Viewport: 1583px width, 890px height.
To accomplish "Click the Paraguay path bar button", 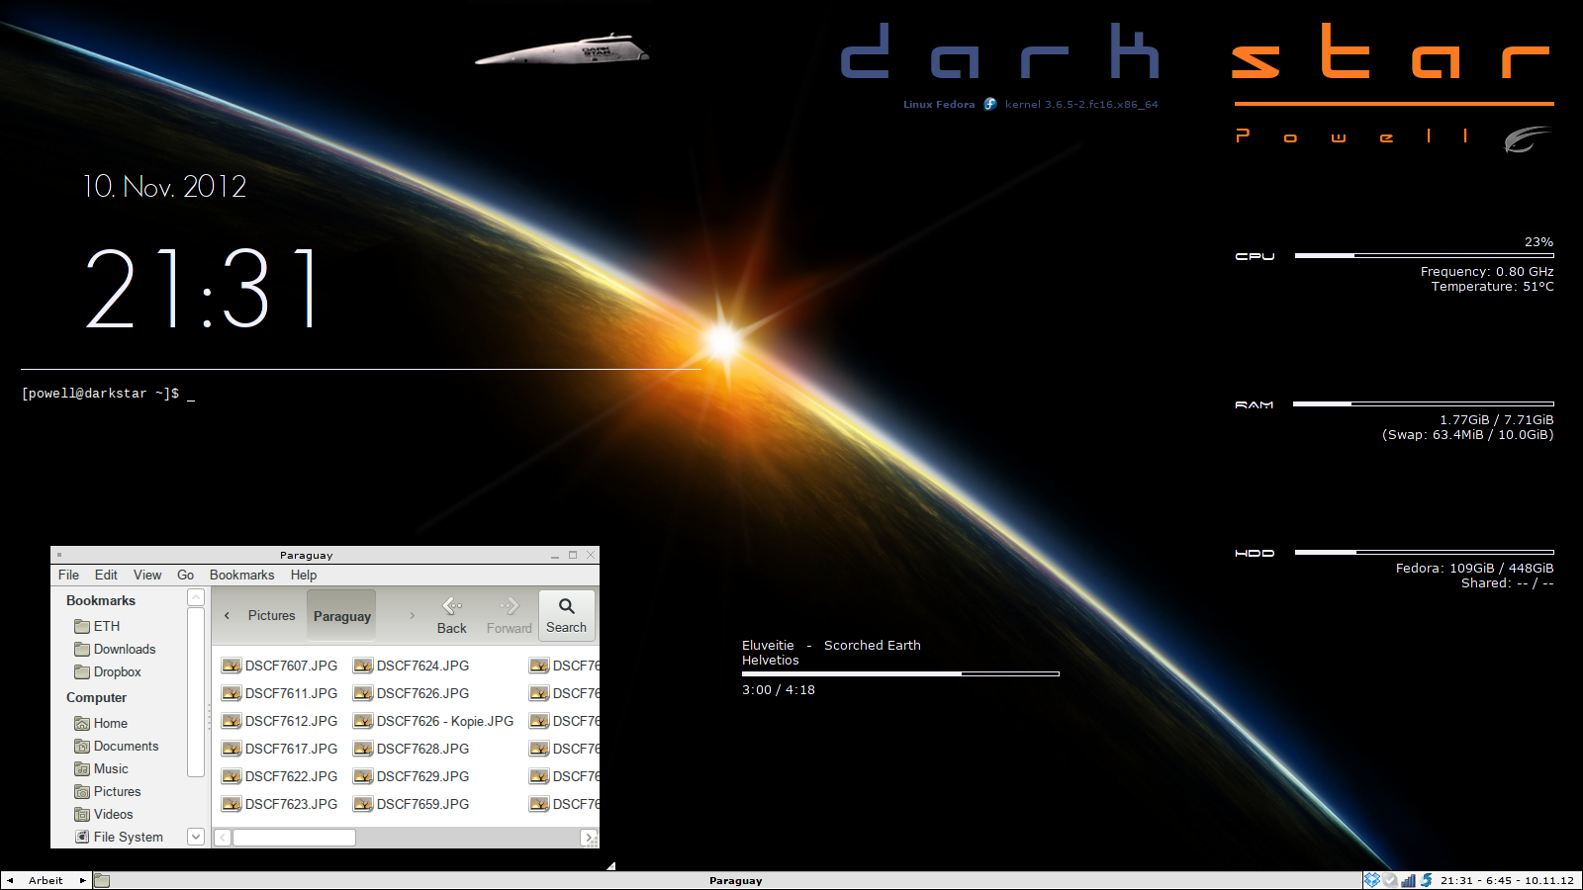I will (341, 615).
